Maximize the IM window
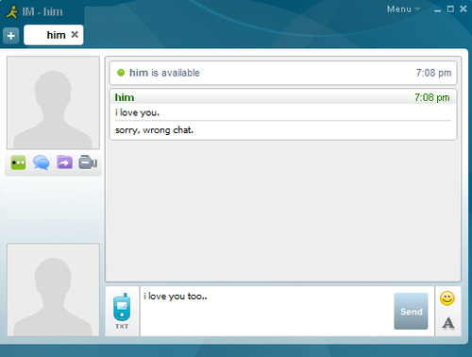The width and height of the screenshot is (472, 357). (x=450, y=9)
